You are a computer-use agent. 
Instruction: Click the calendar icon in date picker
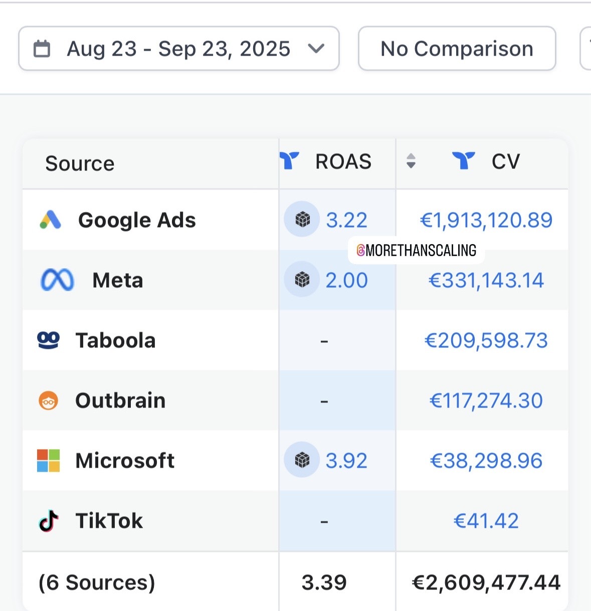tap(42, 49)
